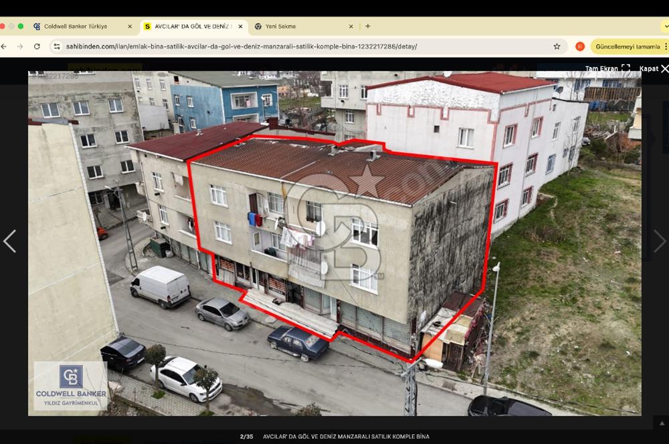Image resolution: width=669 pixels, height=444 pixels.
Task: Click the orange profile icon in toolbar
Action: click(580, 47)
